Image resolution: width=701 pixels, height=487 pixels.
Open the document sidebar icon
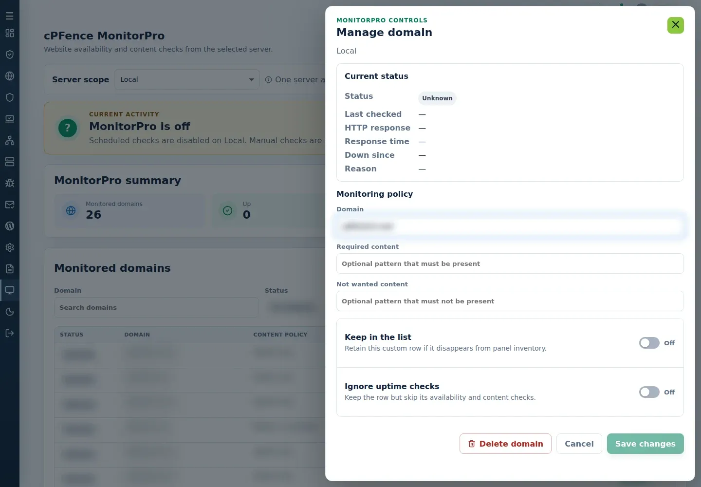coord(10,269)
